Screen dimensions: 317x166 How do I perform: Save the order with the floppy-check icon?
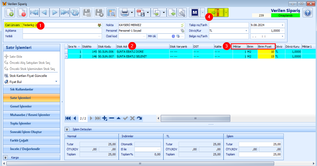click(87, 13)
